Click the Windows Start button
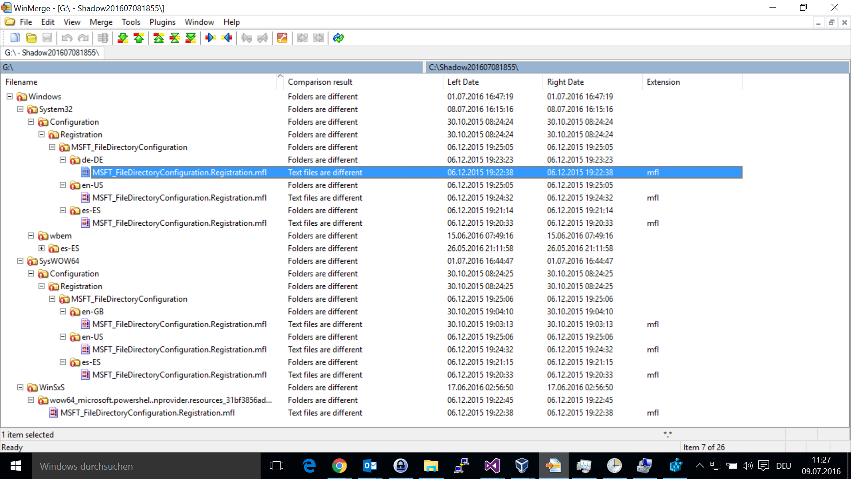 16,466
